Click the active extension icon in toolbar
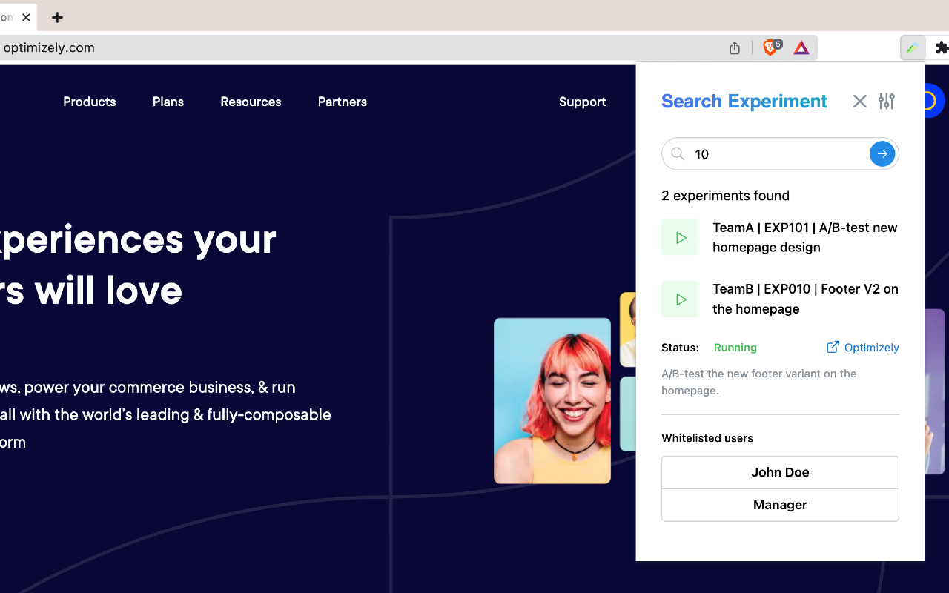 913,47
